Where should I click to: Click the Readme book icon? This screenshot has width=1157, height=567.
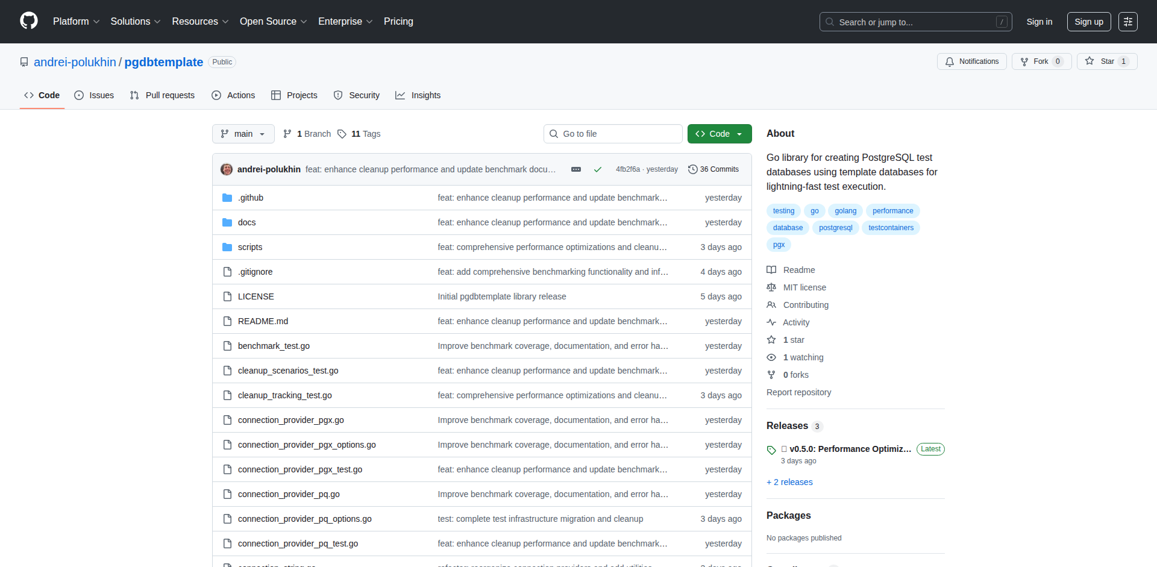tap(771, 270)
